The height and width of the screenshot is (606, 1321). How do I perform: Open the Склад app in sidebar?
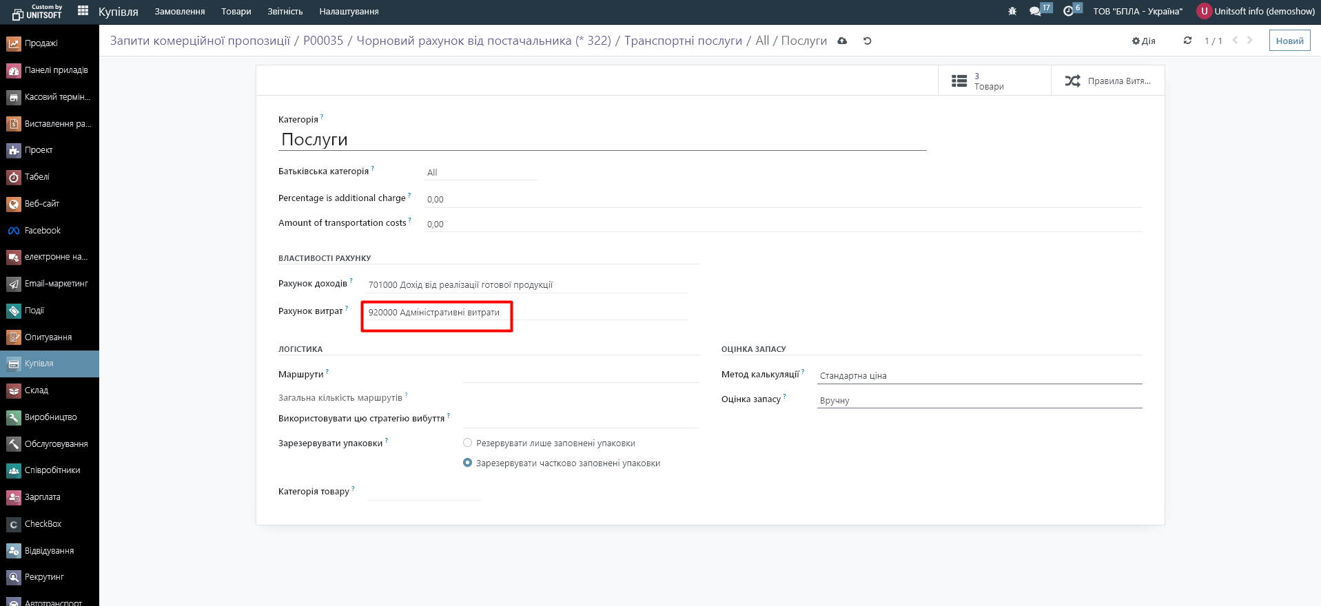pyautogui.click(x=36, y=390)
